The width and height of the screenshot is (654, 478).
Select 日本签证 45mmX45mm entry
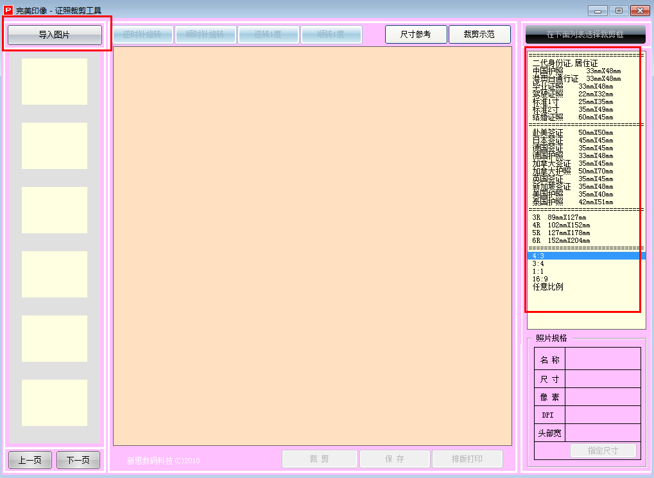click(x=586, y=140)
